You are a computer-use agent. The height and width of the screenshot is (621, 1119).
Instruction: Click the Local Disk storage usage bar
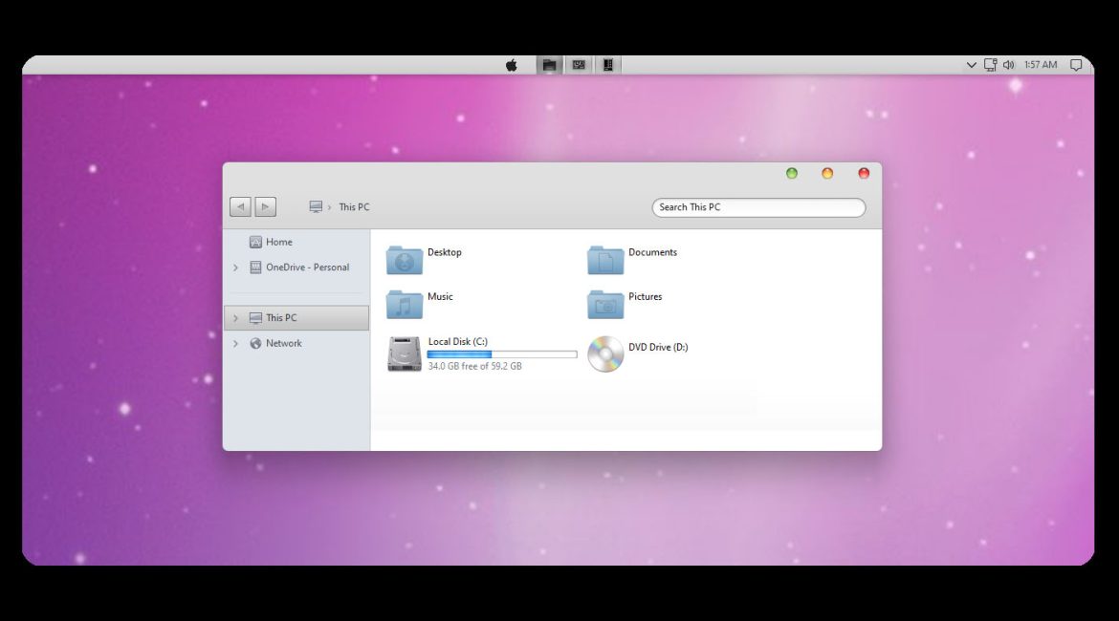click(x=501, y=354)
